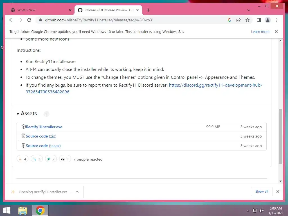Click the forward navigation arrow
The height and width of the screenshot is (216, 288).
coord(20,20)
